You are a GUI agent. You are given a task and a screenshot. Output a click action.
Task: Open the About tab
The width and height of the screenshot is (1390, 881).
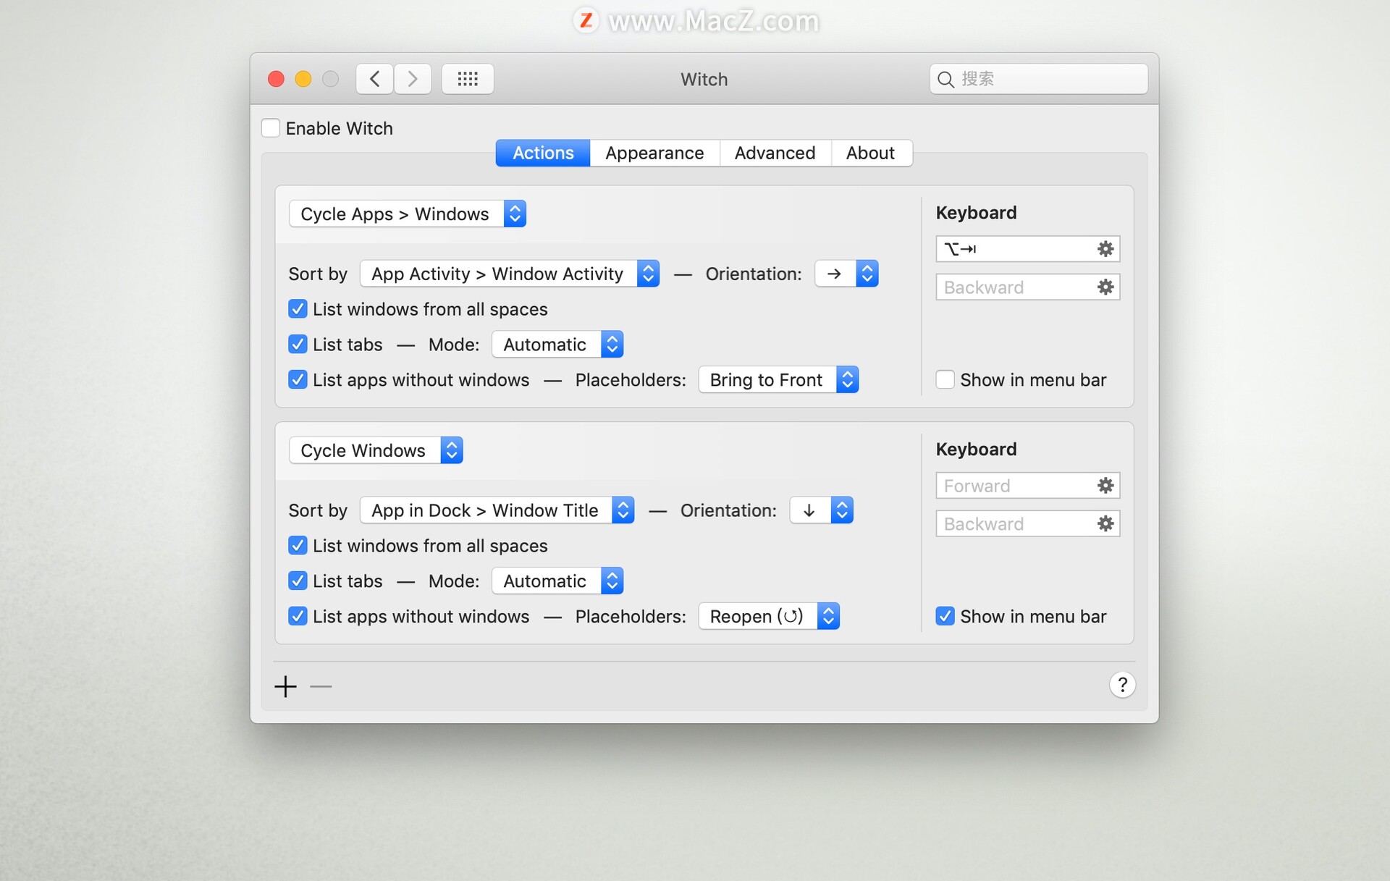pyautogui.click(x=871, y=153)
